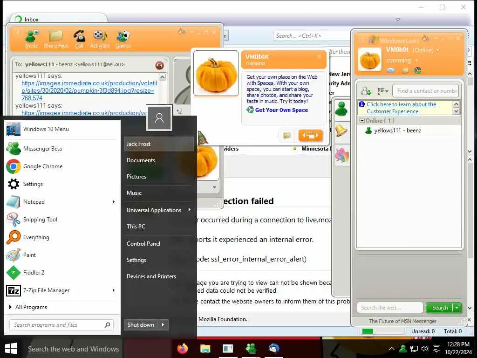Click the red block contact icon
This screenshot has height=358, width=477.
coord(159,65)
